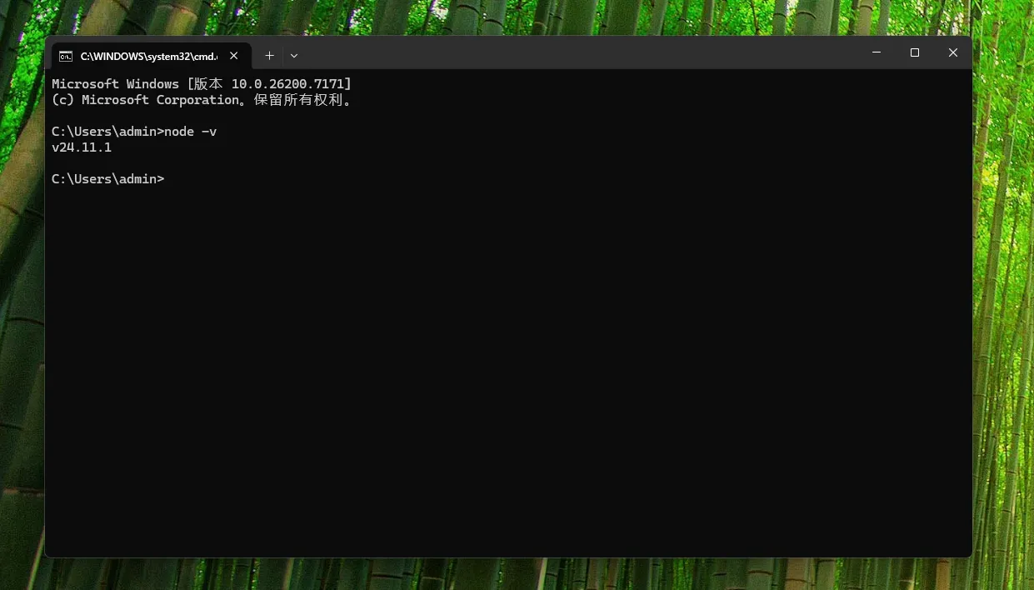
Task: Click the 'Microsoft Windows' header line
Action: tap(115, 84)
